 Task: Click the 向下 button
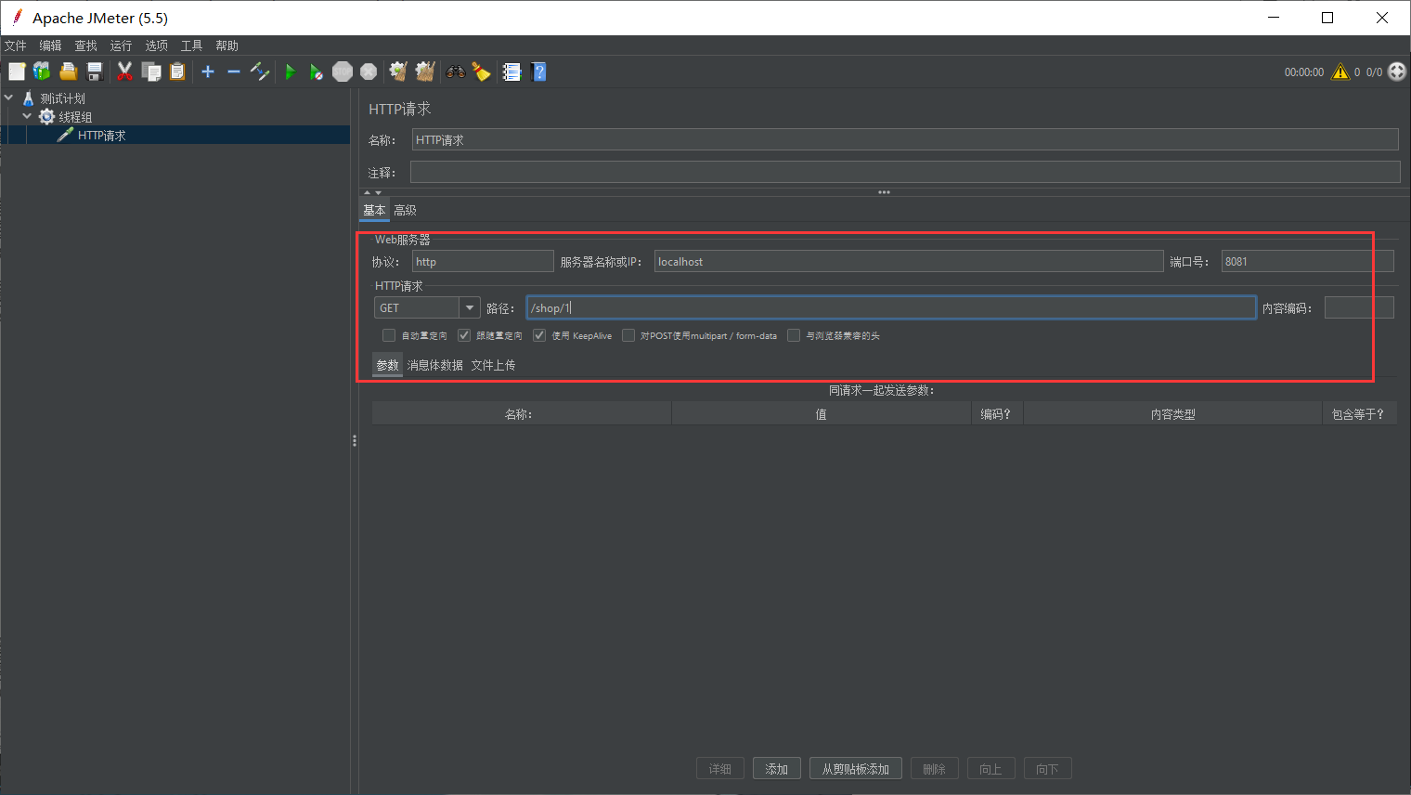tap(1048, 769)
